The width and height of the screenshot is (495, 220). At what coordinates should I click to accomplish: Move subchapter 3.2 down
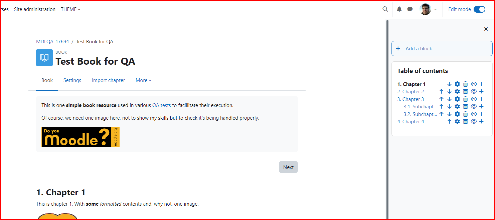(x=449, y=114)
